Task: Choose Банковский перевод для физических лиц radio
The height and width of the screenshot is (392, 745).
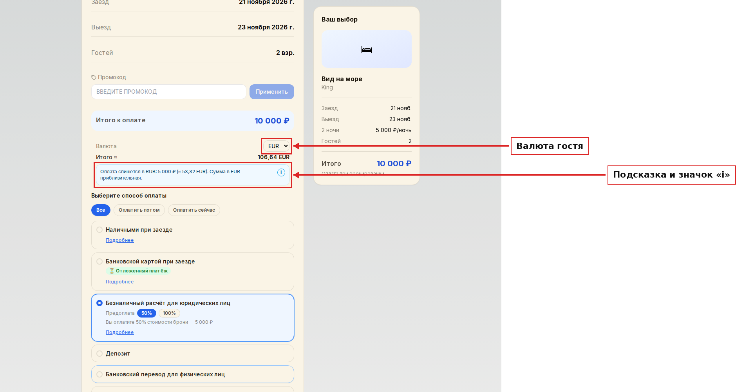Action: coord(99,374)
